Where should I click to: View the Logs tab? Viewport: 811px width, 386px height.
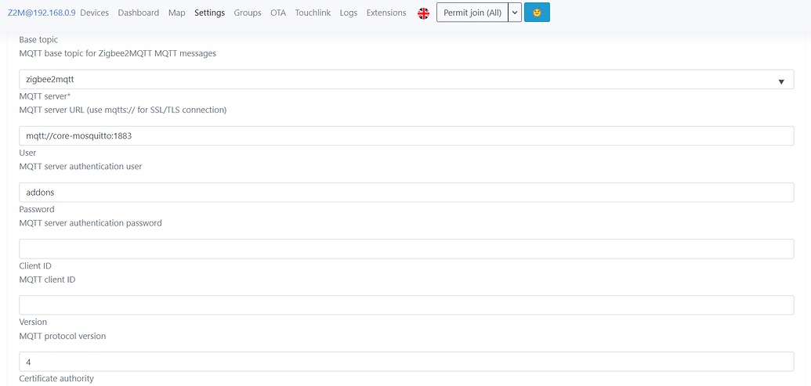coord(349,13)
